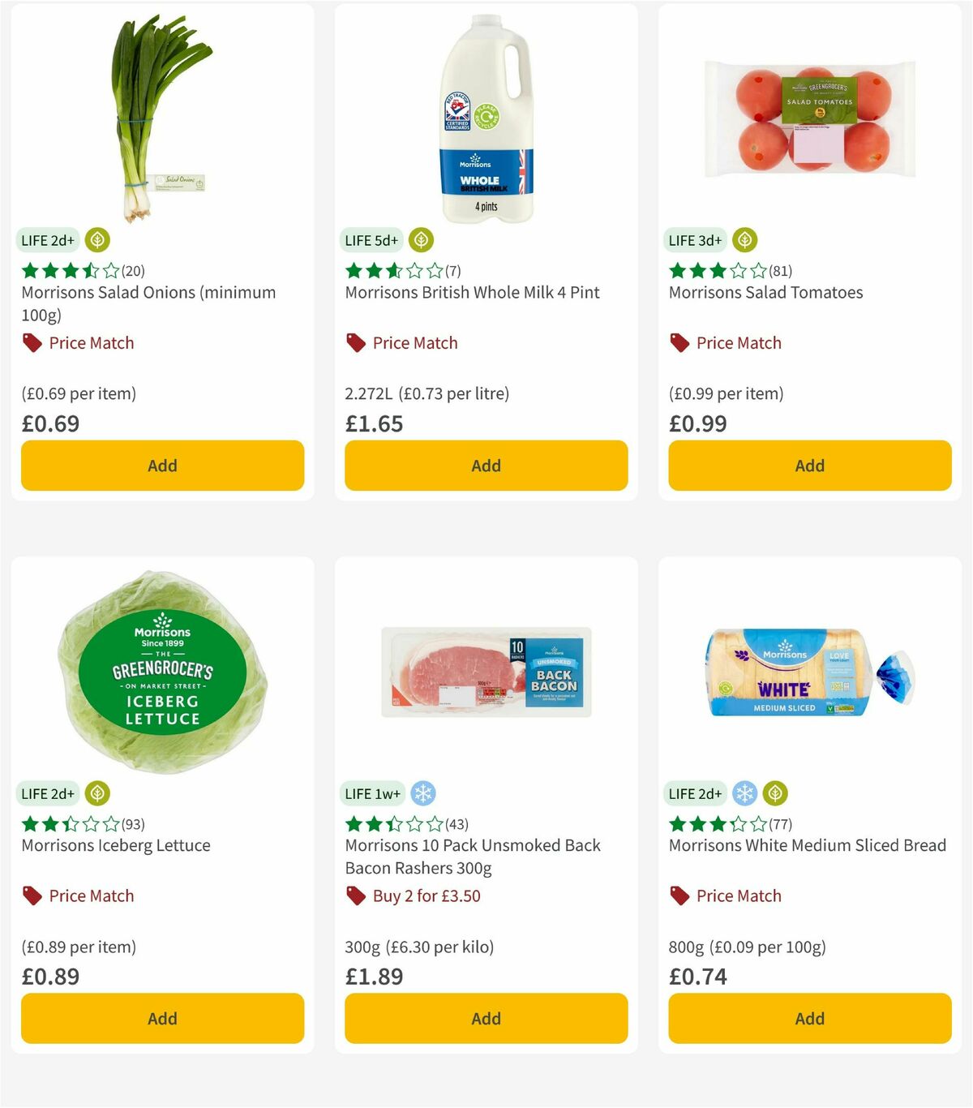973x1108 pixels.
Task: Toggle the LIFE 1w+ badge on Back Bacon
Action: [372, 793]
